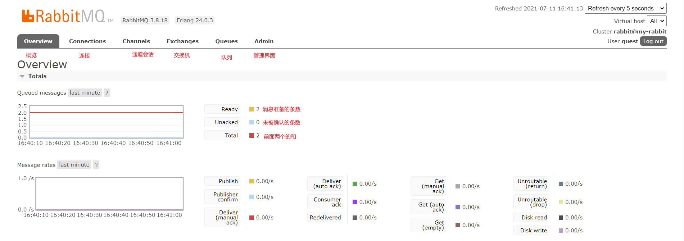Click the Total red color swatch
The width and height of the screenshot is (684, 241).
(x=252, y=136)
